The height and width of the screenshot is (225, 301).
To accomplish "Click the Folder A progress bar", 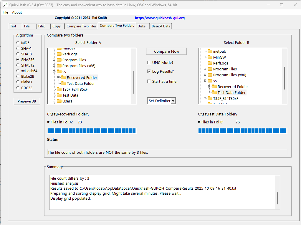I will [x=91, y=130].
